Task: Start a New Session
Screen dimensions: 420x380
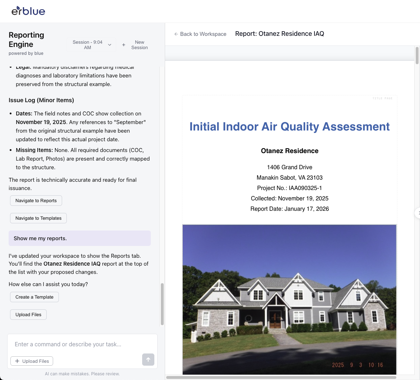Action: 135,45
